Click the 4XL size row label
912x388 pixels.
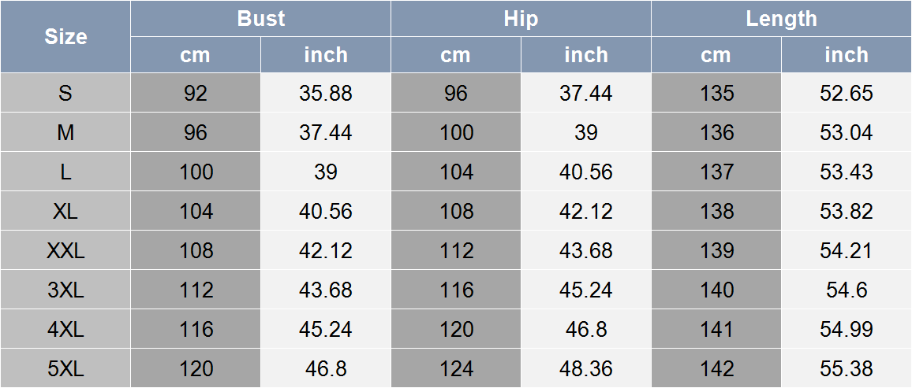[65, 330]
